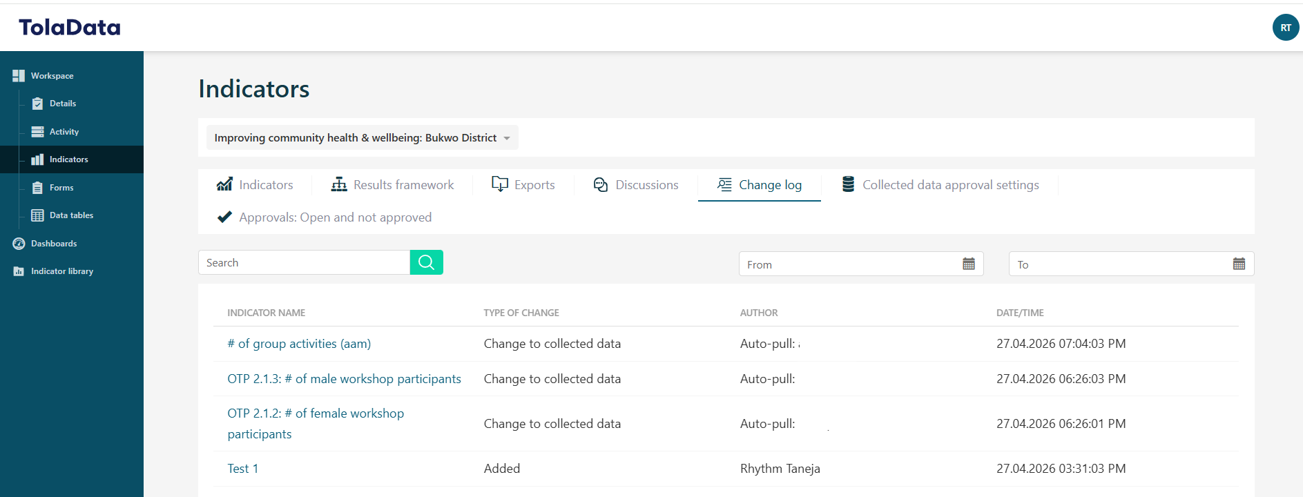Open the '# of group activities (aam)' link
The image size is (1303, 497).
click(x=299, y=344)
